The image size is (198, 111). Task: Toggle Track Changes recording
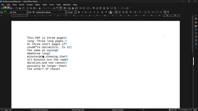pyautogui.click(x=115, y=8)
